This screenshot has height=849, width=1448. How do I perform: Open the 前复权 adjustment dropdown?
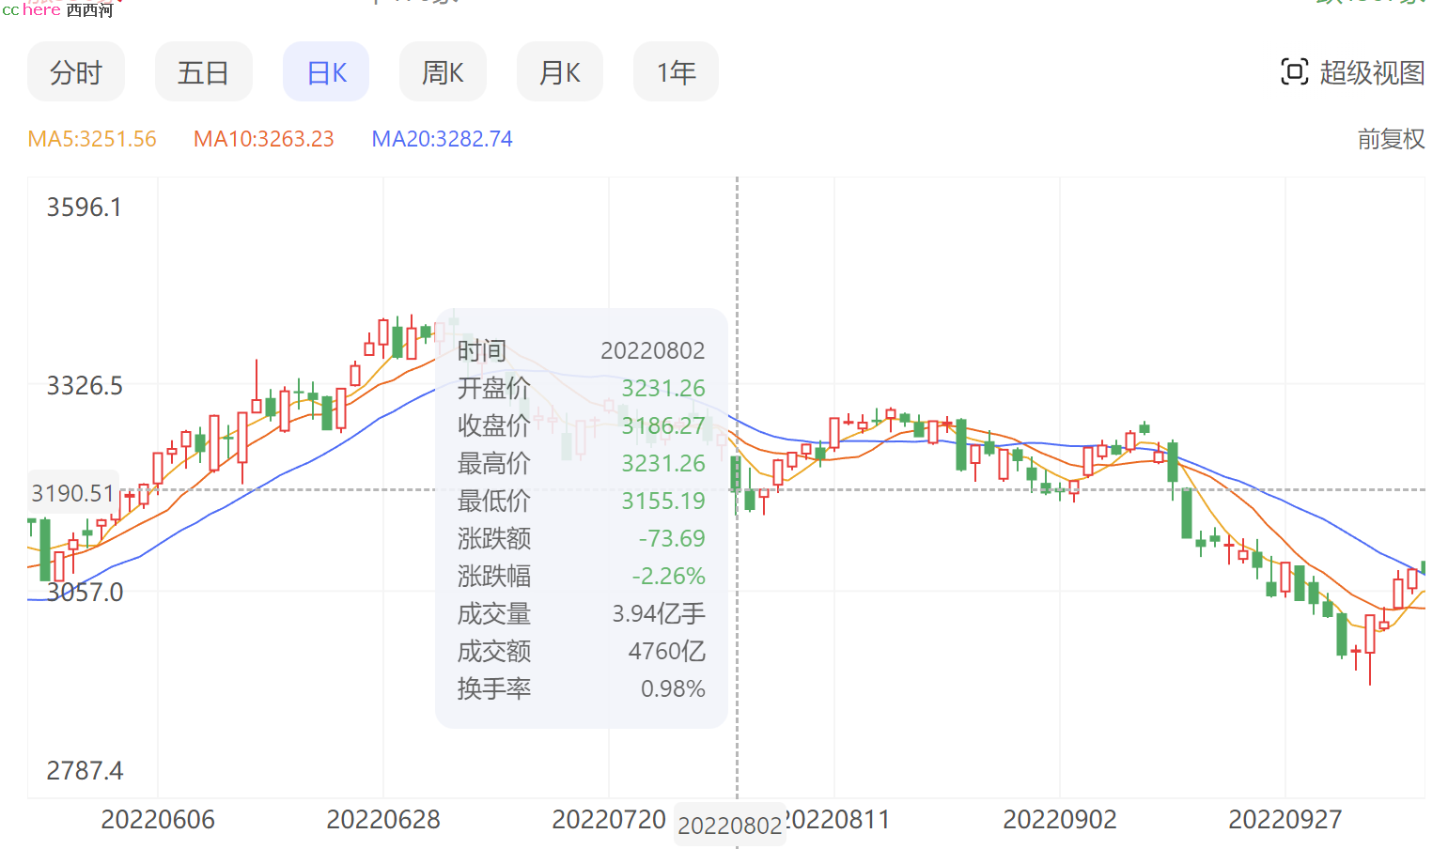click(1391, 139)
